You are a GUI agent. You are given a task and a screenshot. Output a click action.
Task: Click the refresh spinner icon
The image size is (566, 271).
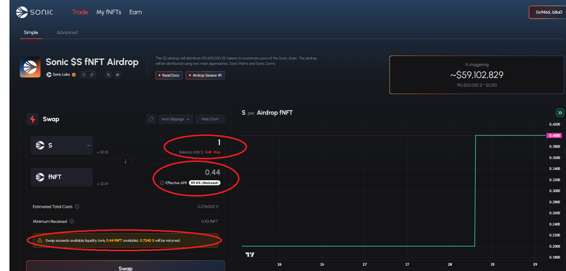tap(151, 119)
